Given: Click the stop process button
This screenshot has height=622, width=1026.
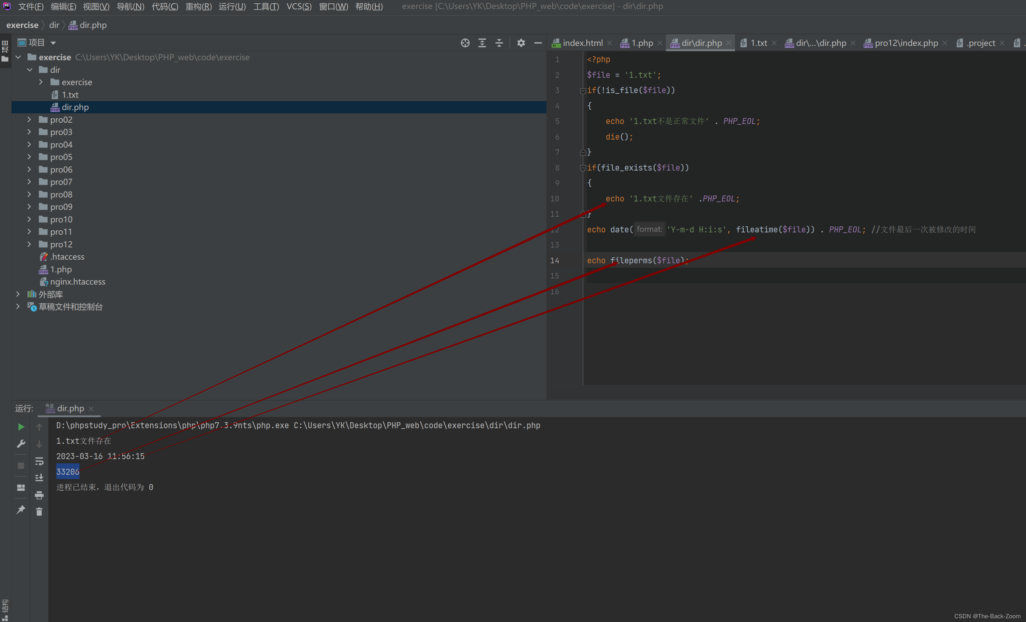Looking at the screenshot, I should (x=21, y=465).
